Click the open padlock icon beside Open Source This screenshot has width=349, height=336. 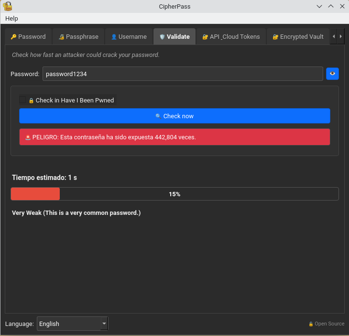(311, 324)
